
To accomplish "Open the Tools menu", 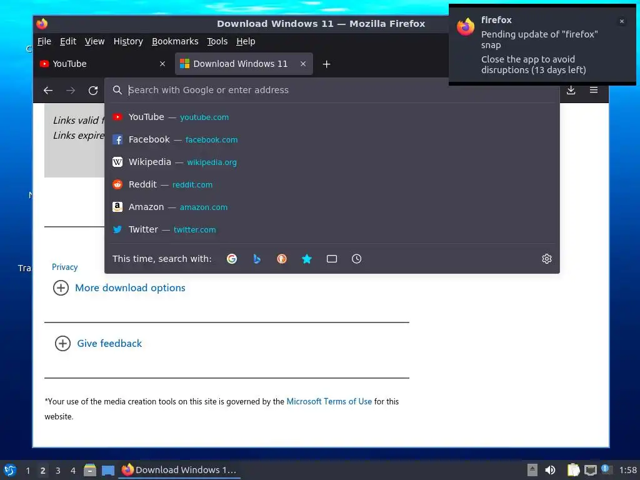I will click(x=217, y=41).
